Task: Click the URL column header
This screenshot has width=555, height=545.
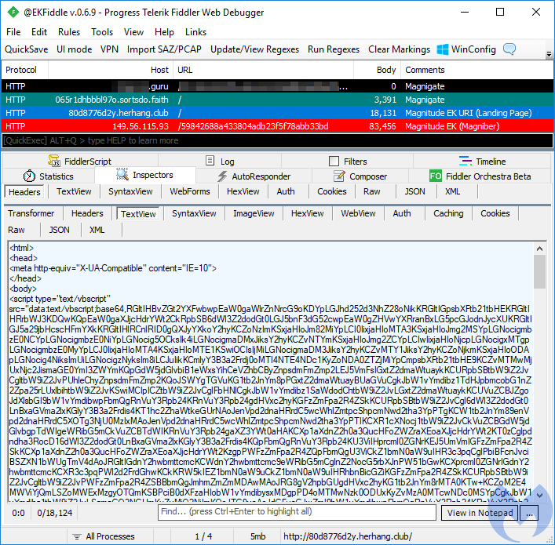Action: pyautogui.click(x=263, y=70)
